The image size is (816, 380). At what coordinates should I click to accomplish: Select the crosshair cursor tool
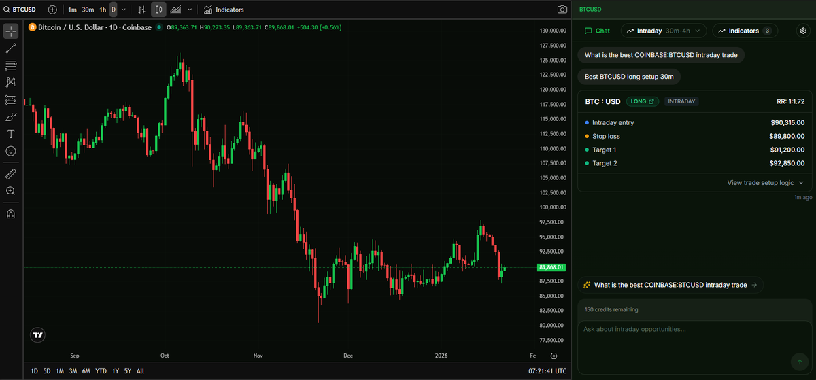click(x=11, y=31)
